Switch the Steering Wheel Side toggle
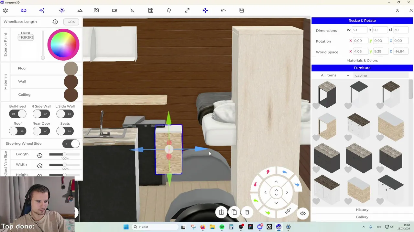Viewport: 414px width, 232px height. [x=71, y=144]
